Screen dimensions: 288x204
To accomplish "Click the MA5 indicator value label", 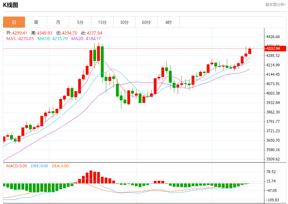I will coord(20,39).
